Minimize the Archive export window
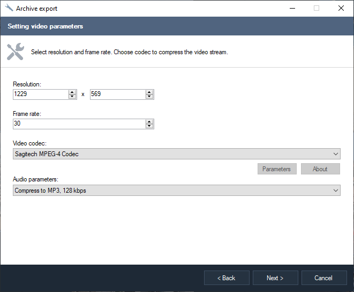Screen dimensions: 354x292 (x=292, y=9)
